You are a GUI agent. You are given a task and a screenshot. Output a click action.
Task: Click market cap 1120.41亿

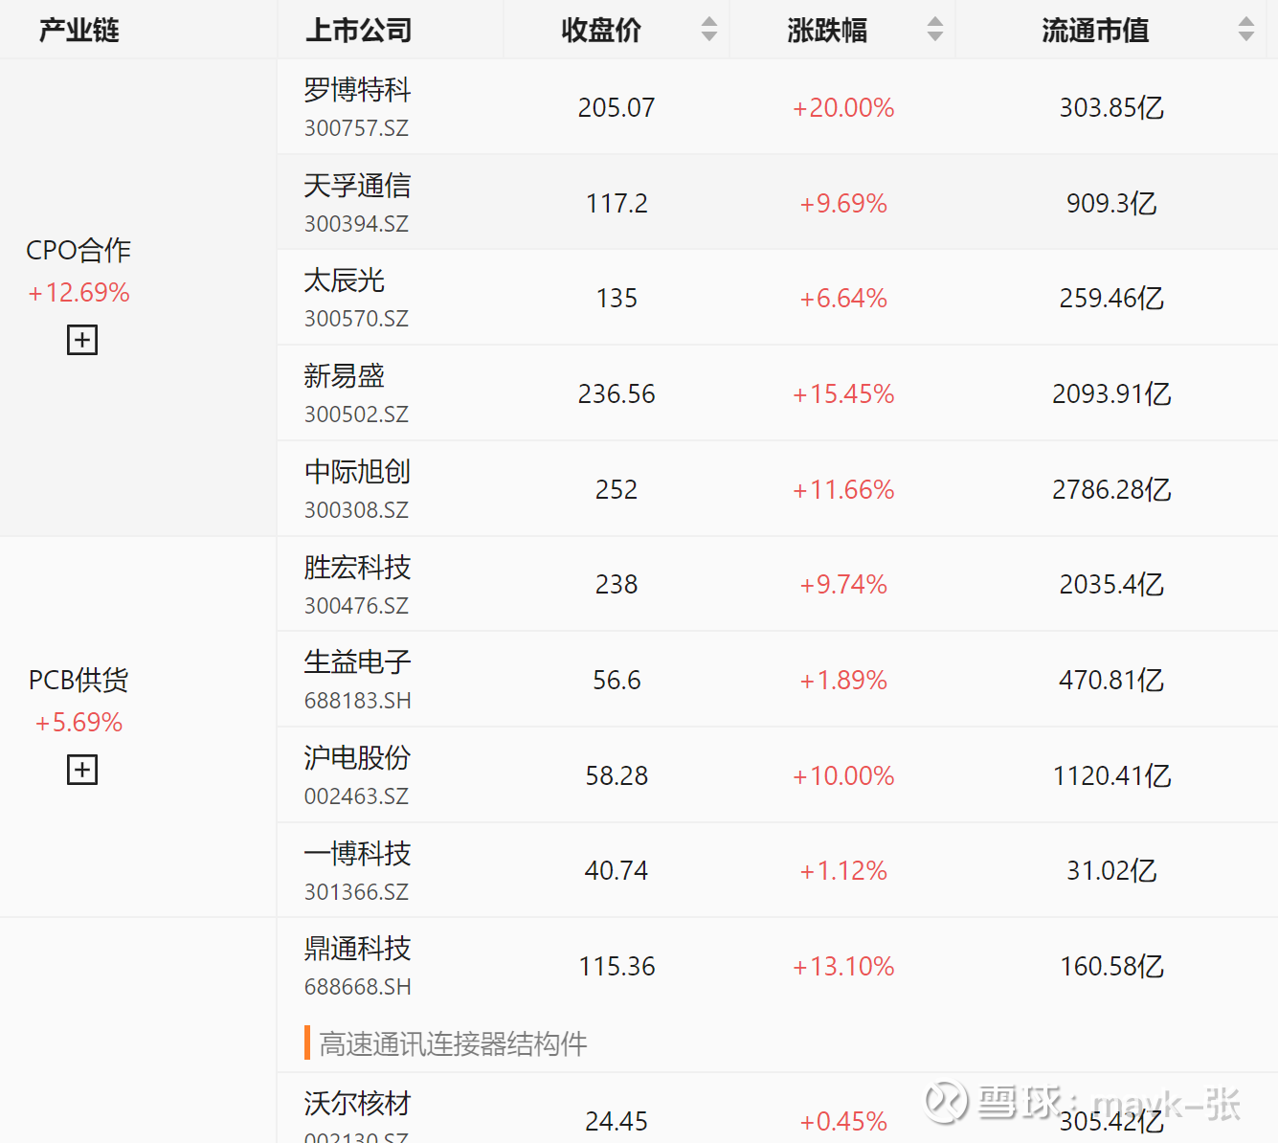pos(1111,776)
